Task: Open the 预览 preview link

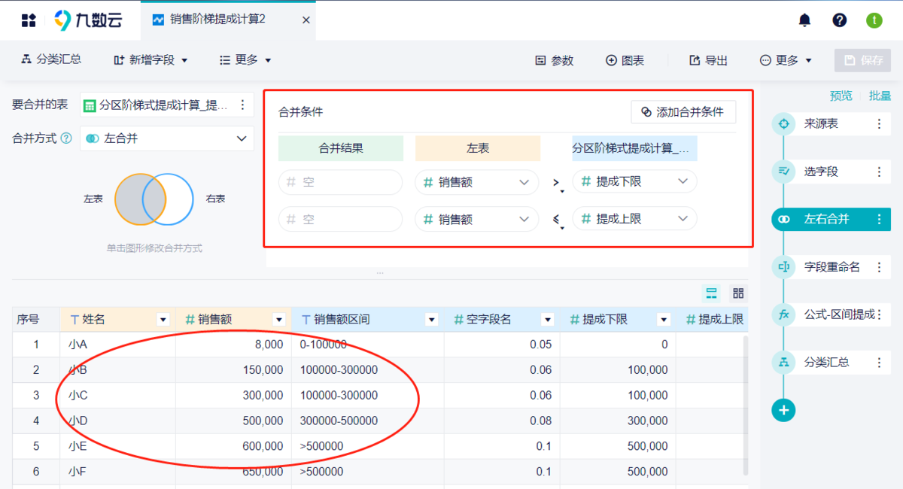Action: point(841,96)
